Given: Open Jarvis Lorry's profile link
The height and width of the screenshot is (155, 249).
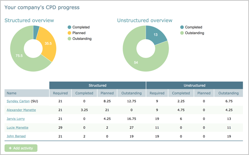Looking at the screenshot, I should (x=16, y=119).
